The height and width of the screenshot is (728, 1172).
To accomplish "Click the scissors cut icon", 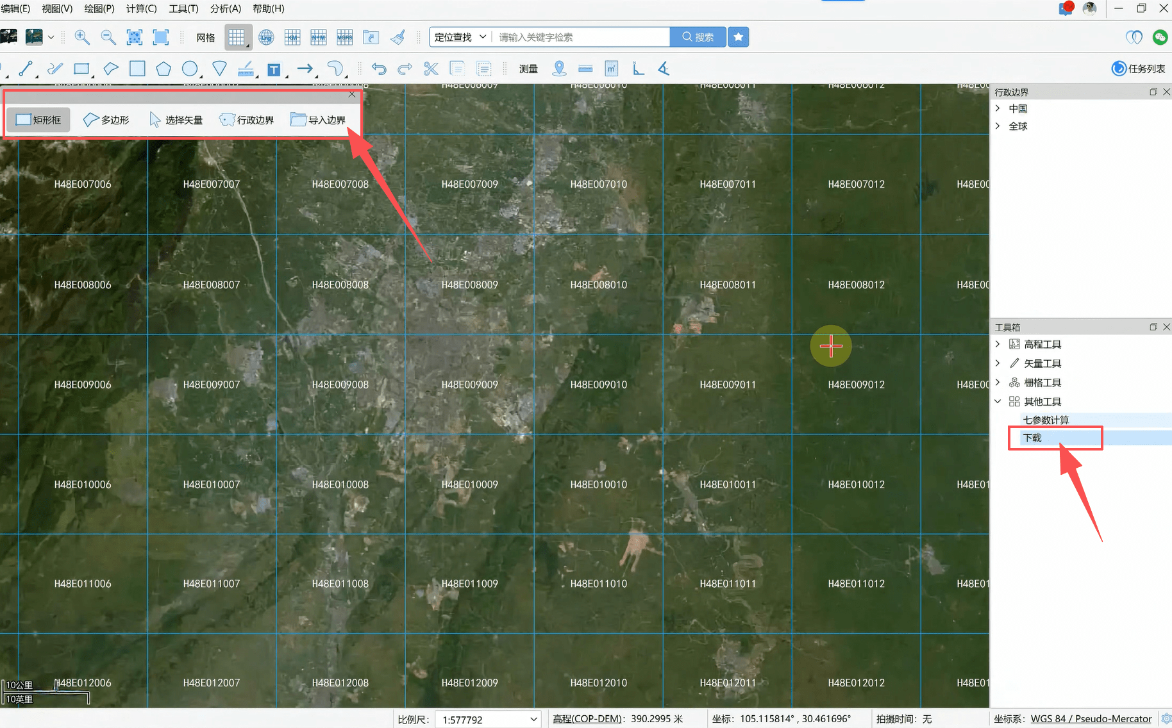I will coord(431,69).
